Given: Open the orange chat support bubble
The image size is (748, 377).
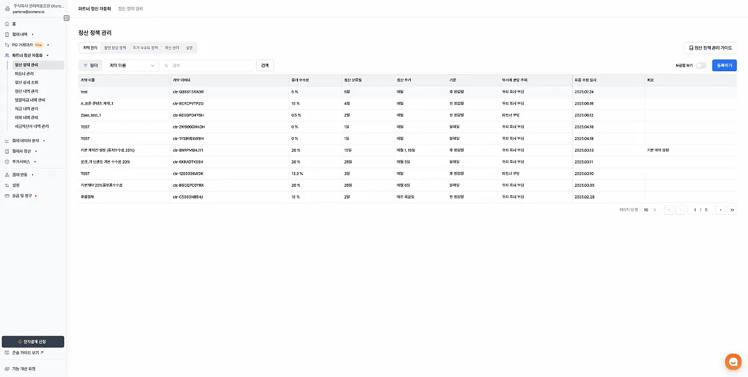Looking at the screenshot, I should point(733,362).
